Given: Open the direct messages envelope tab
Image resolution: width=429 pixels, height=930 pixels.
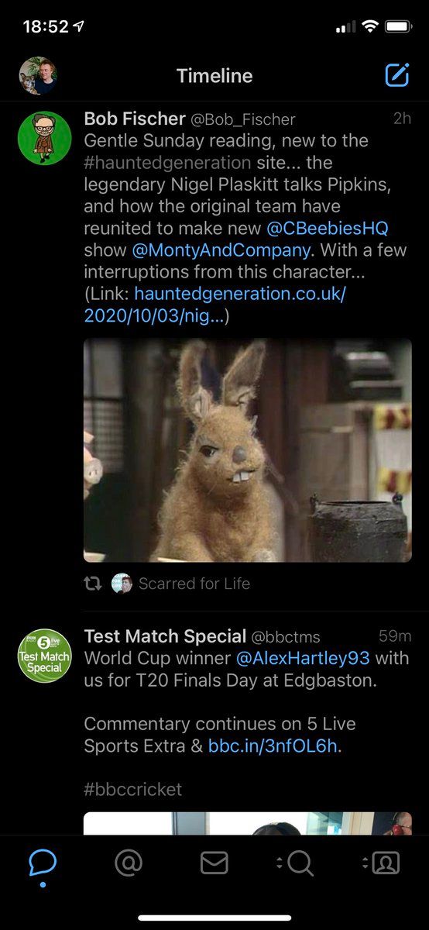Looking at the screenshot, I should pyautogui.click(x=214, y=863).
